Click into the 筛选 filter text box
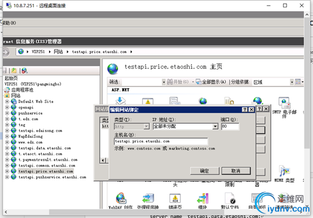This screenshot has width=313, height=218. click(x=142, y=82)
